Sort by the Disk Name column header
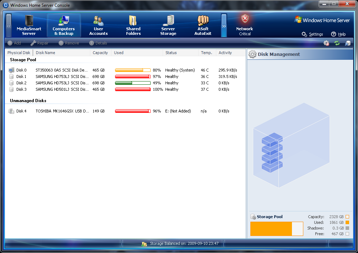The width and height of the screenshot is (358, 253). click(62, 53)
